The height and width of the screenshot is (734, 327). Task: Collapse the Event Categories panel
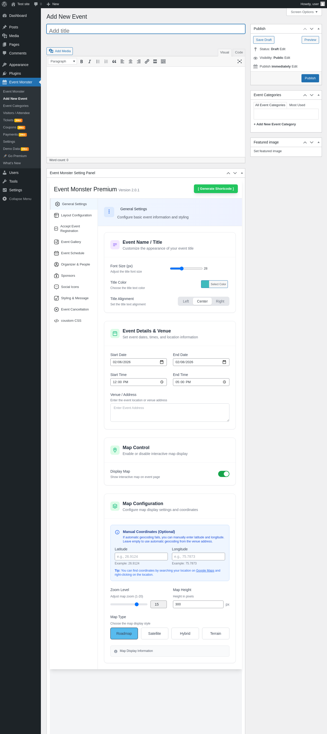pos(318,95)
